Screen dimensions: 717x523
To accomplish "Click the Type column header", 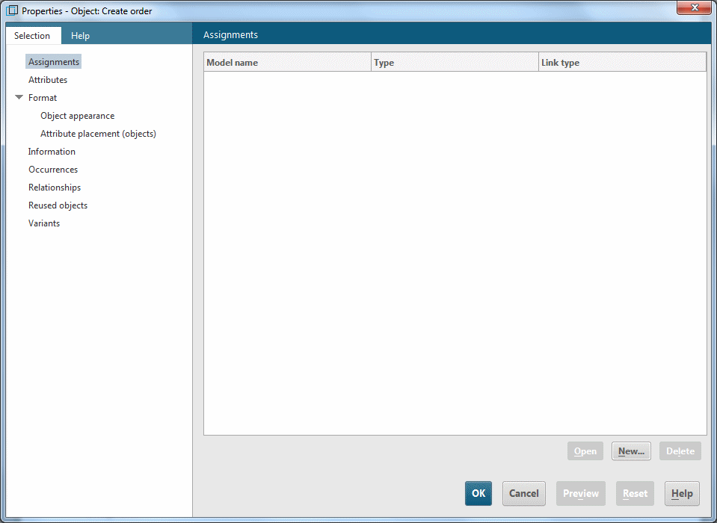I will [x=455, y=62].
